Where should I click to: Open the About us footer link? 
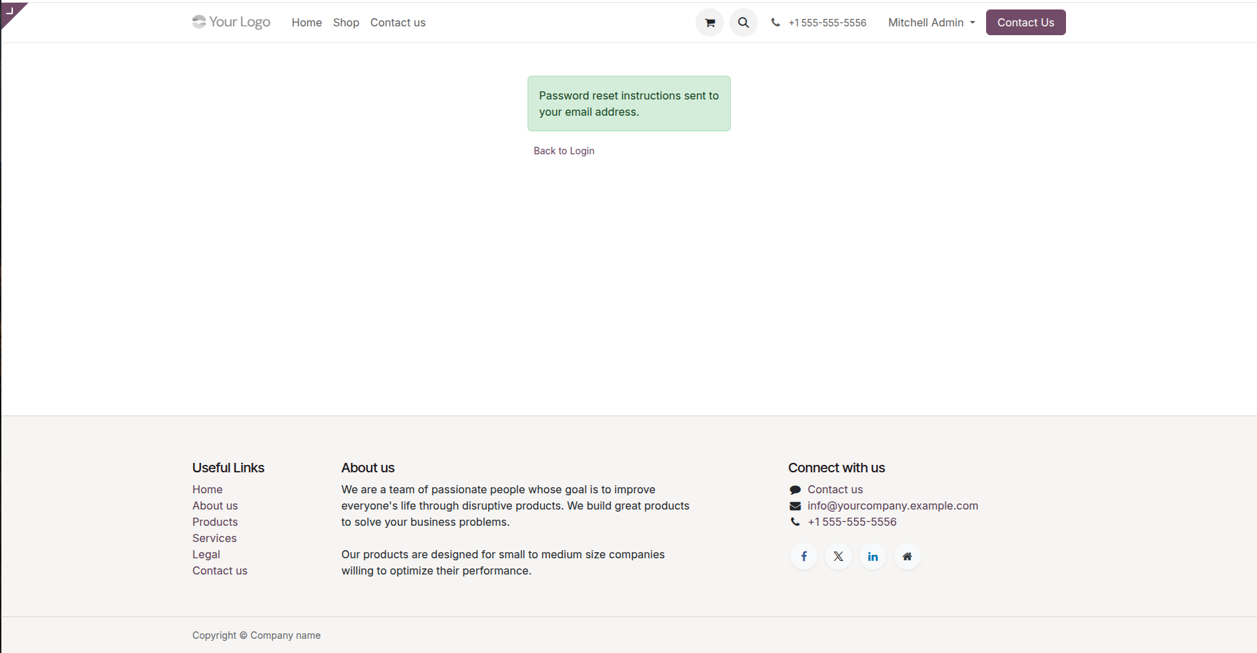(215, 505)
